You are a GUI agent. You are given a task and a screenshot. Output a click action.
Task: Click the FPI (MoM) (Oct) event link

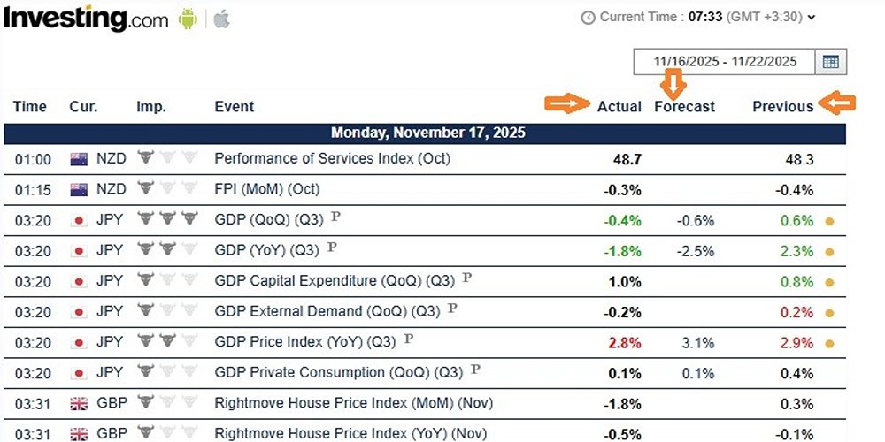(x=266, y=189)
